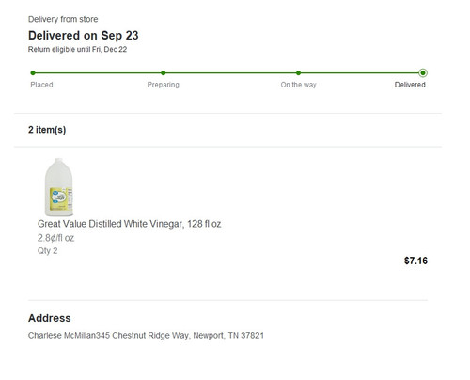Click the Address heading
The width and height of the screenshot is (470, 380).
[x=50, y=318]
